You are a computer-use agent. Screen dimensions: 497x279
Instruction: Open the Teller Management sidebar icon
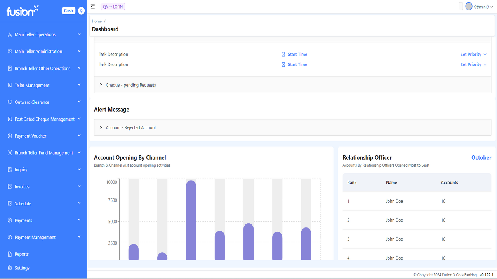coord(9,85)
